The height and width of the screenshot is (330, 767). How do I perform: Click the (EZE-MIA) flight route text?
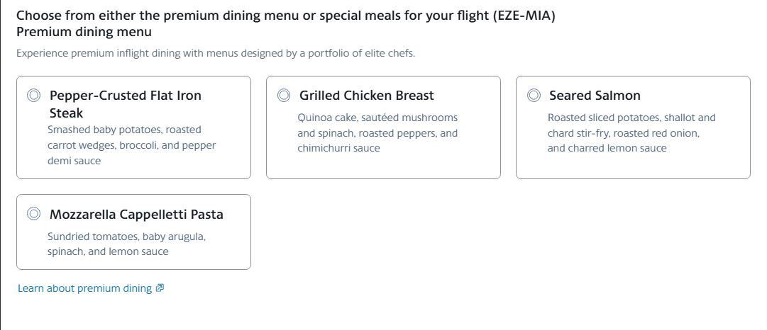pos(524,16)
